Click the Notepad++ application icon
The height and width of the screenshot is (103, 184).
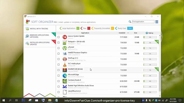65,43
